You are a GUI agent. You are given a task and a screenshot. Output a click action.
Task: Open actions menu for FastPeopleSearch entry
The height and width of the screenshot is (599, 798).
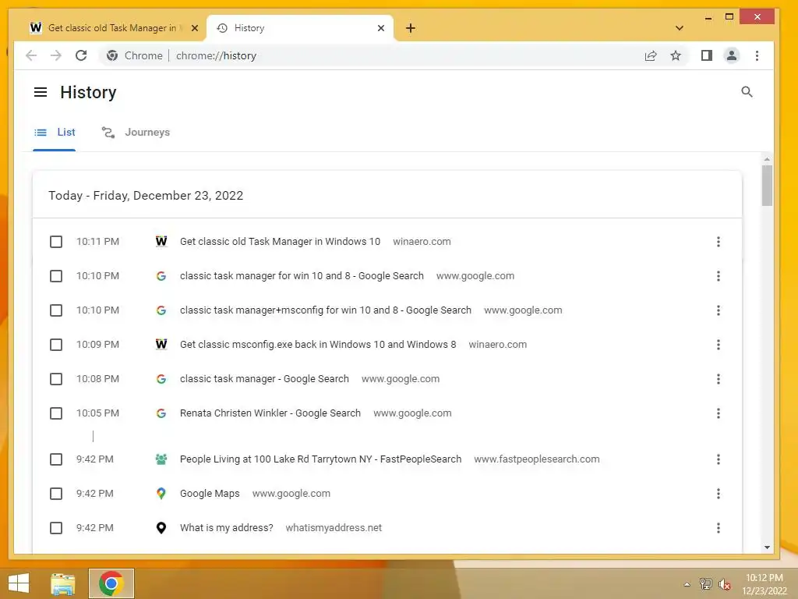pyautogui.click(x=718, y=459)
